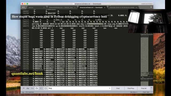Click line number 104283 in the gutter

click(26, 49)
